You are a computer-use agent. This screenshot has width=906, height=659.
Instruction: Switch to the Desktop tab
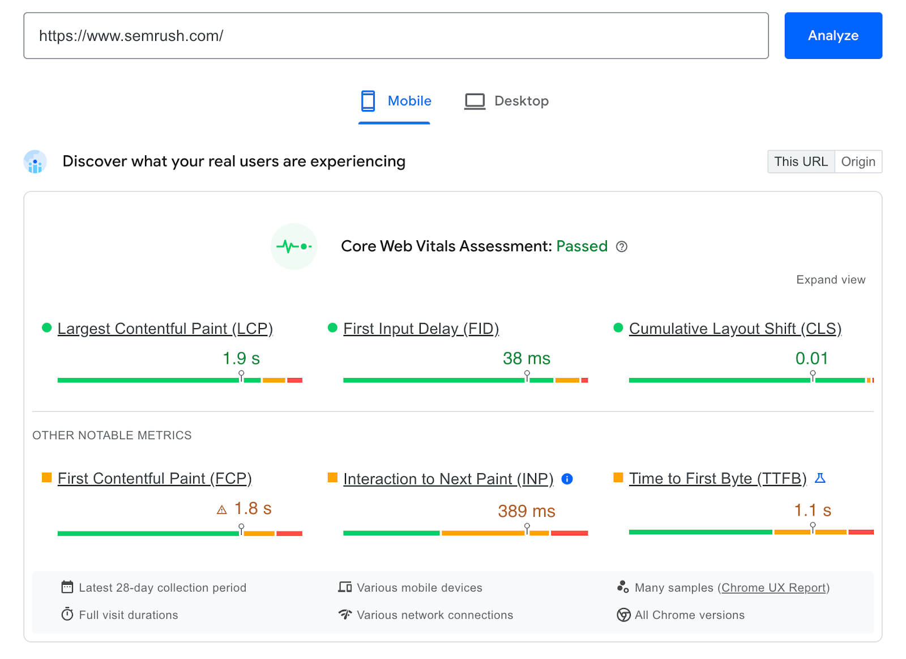pyautogui.click(x=506, y=101)
